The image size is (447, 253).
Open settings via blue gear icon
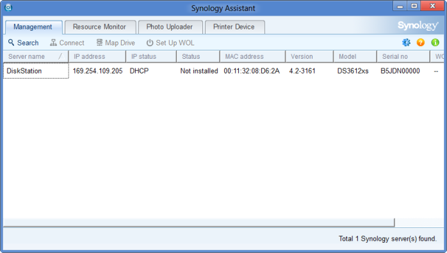click(x=406, y=42)
